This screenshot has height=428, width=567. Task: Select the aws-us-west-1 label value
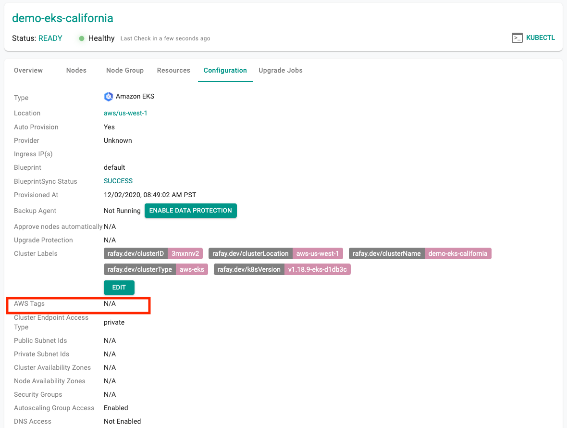click(x=318, y=253)
